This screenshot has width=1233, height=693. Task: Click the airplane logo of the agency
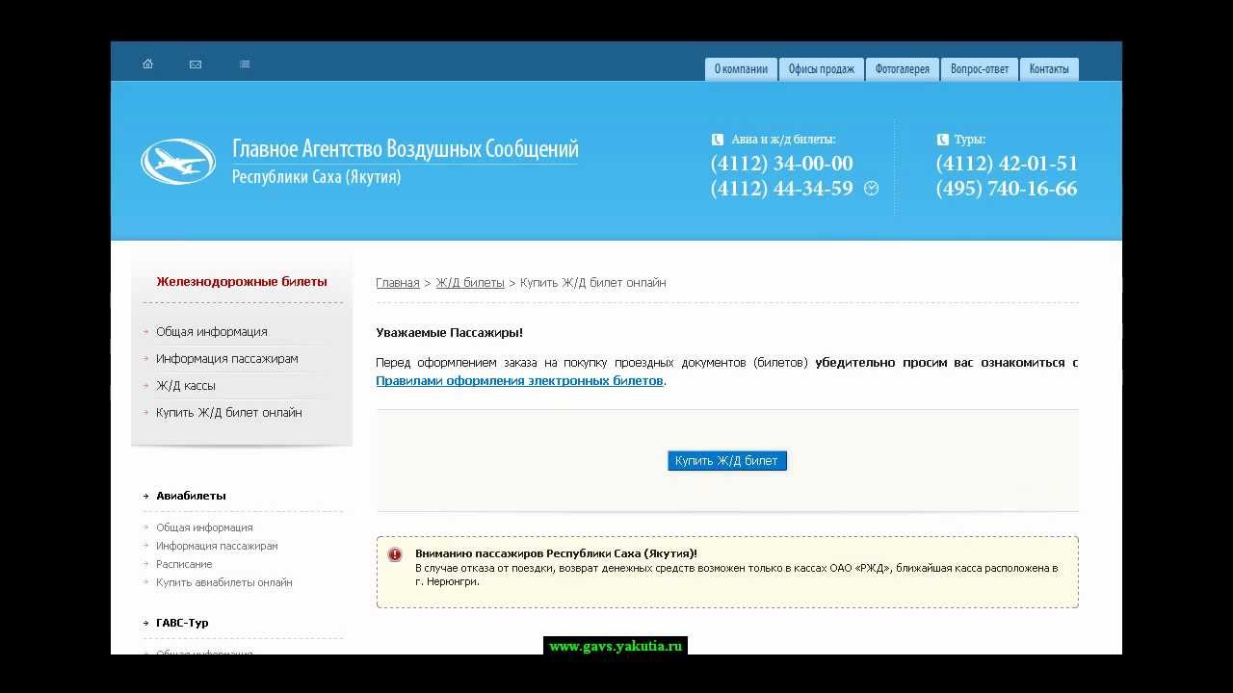click(x=178, y=162)
